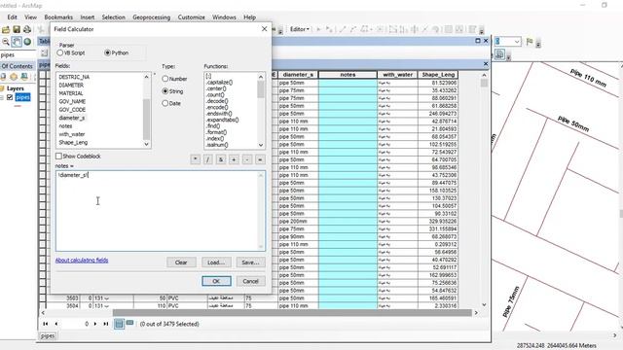Click the Print icon in toolbar

tap(26, 30)
